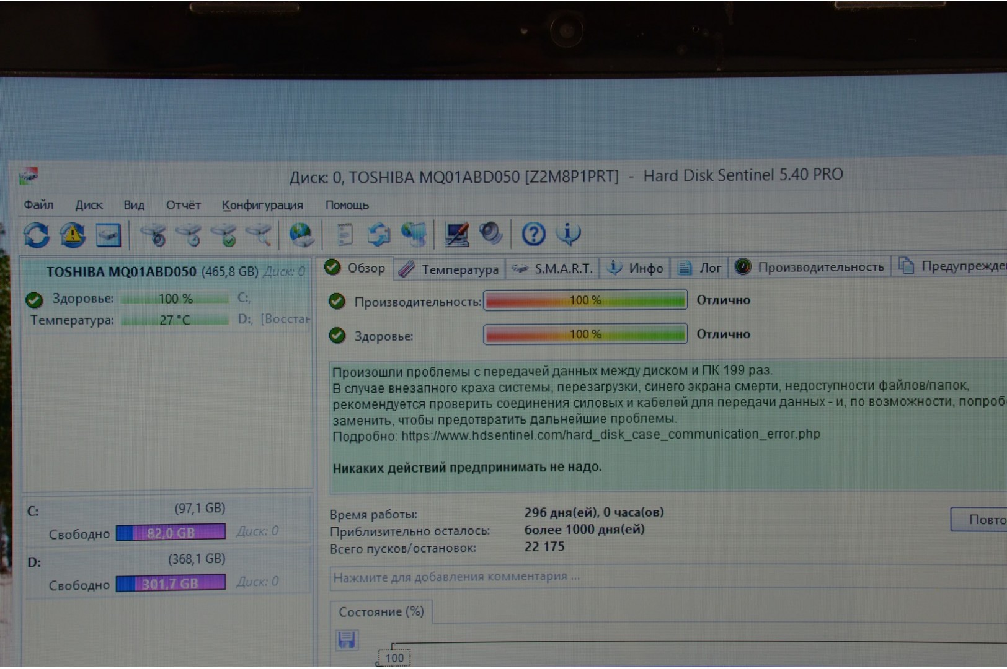This screenshot has height=669, width=1007.
Task: Click the speaker sound toolbar icon
Action: (490, 234)
